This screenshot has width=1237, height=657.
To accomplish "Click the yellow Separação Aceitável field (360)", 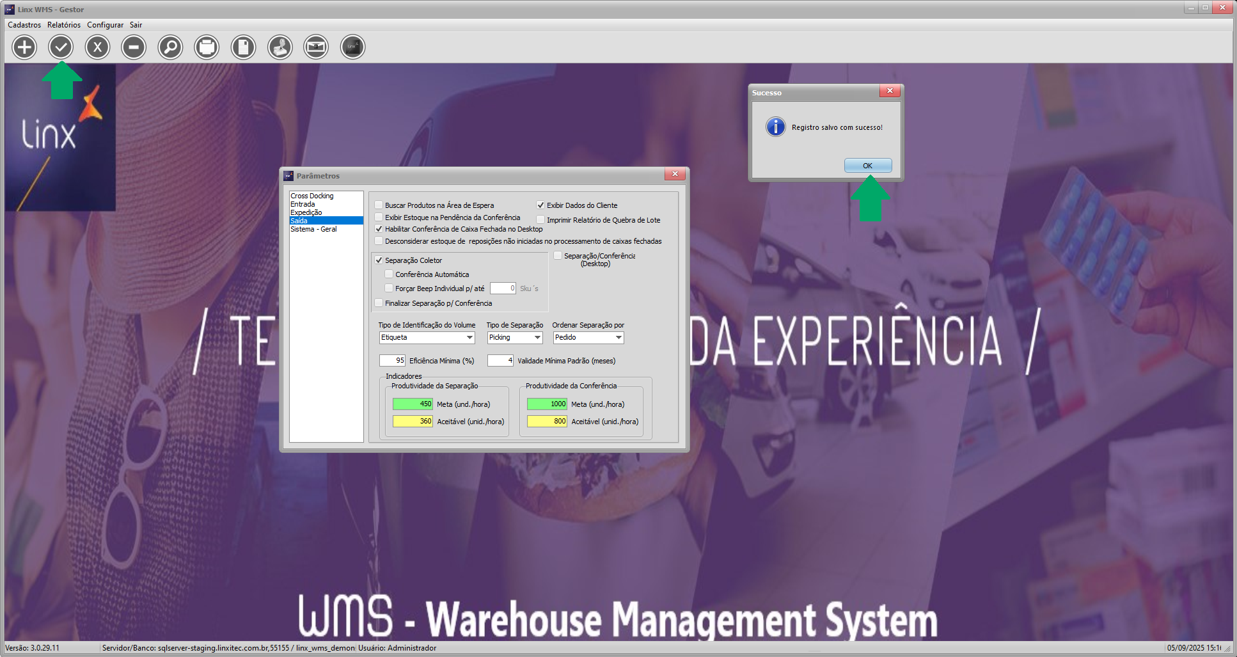I will click(x=413, y=422).
